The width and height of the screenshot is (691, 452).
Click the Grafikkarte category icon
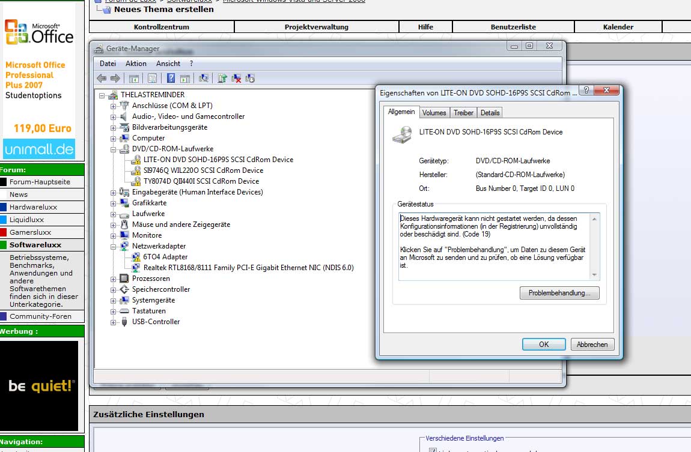point(124,203)
